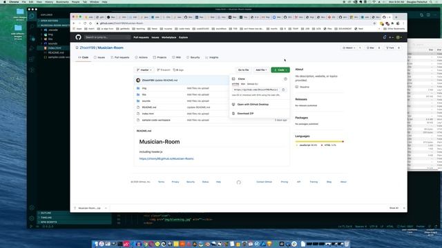Image resolution: width=442 pixels, height=248 pixels.
Task: Collapse the green Code dropdown
Action: [x=280, y=70]
